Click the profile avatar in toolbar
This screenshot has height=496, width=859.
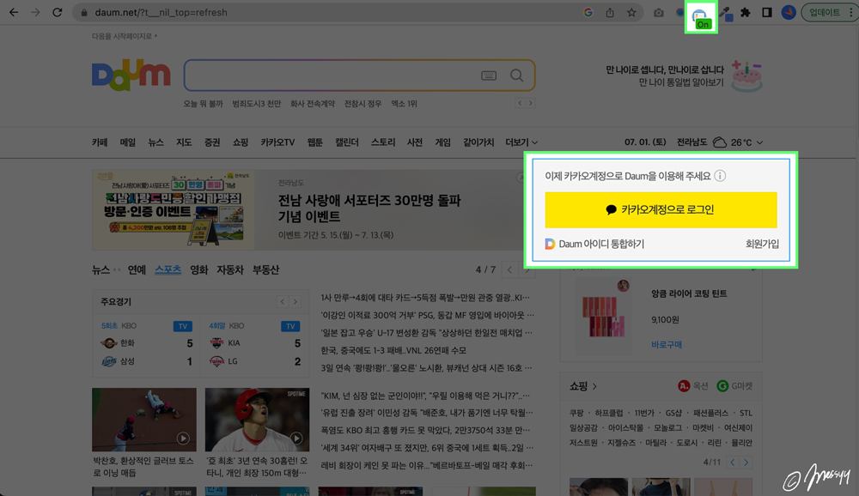(789, 12)
